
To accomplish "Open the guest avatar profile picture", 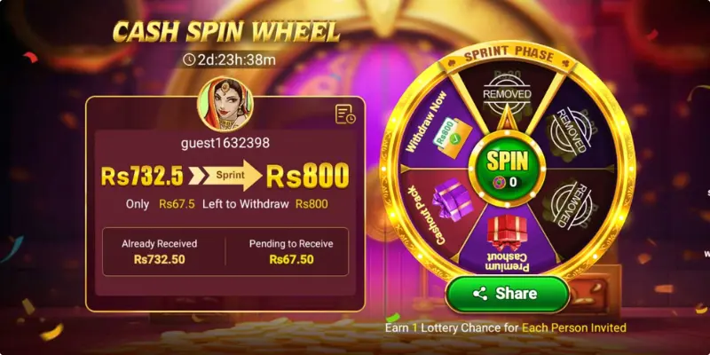I will pos(225,104).
